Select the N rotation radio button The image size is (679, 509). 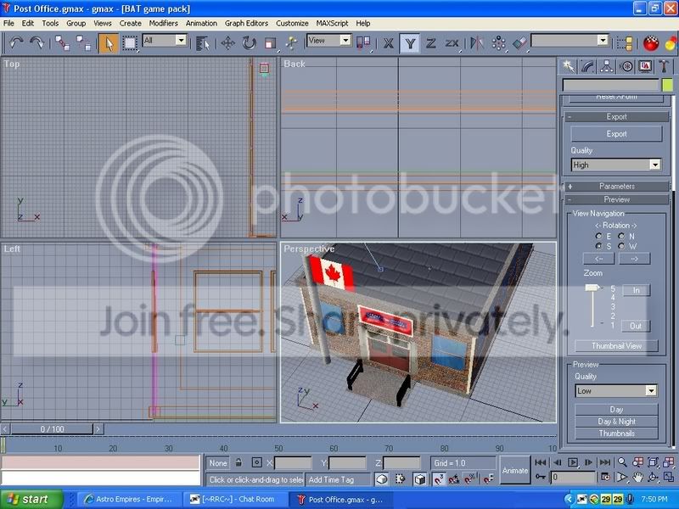622,237
